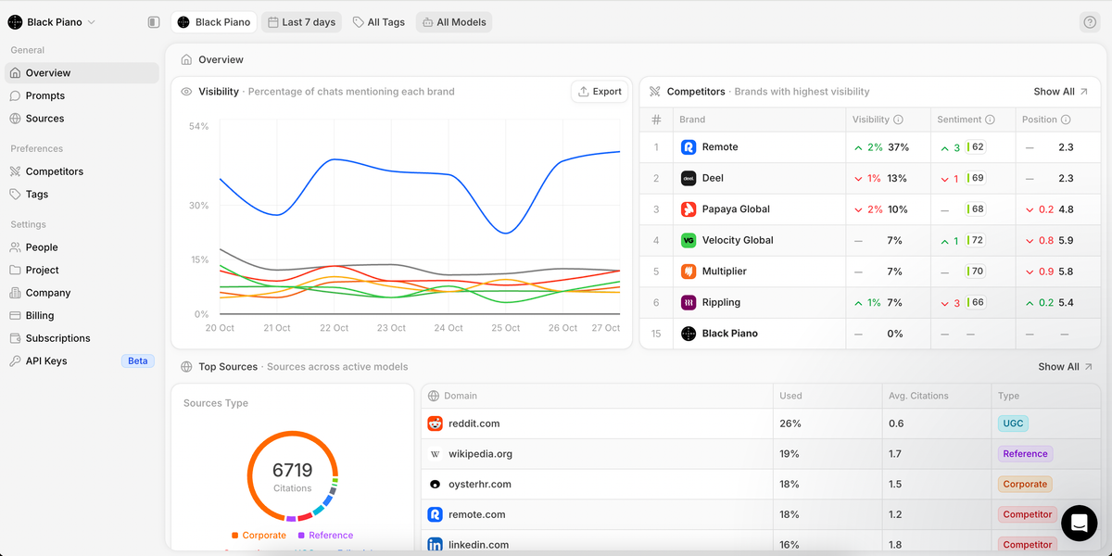The width and height of the screenshot is (1112, 556).
Task: Click the oysterhr.com favicon icon
Action: click(x=435, y=484)
